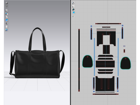Click the cube quality-render icon in 3D toolbar
The image size is (140, 105).
(7, 3)
